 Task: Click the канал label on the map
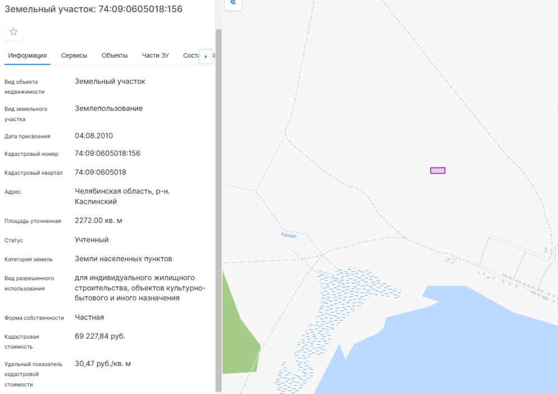pos(288,236)
